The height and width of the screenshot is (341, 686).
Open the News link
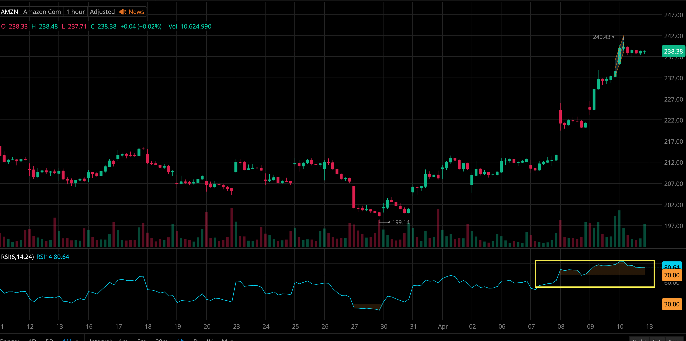tap(136, 12)
